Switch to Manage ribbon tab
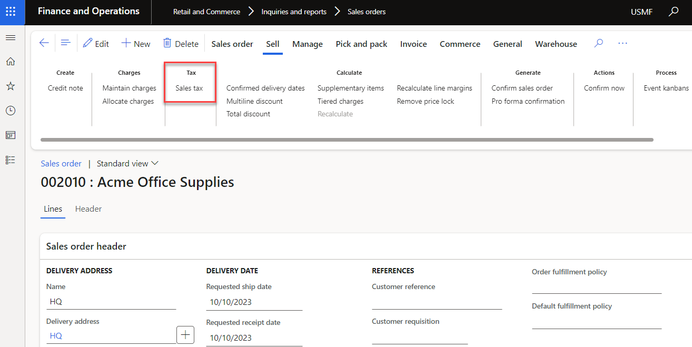The image size is (692, 347). pos(308,44)
